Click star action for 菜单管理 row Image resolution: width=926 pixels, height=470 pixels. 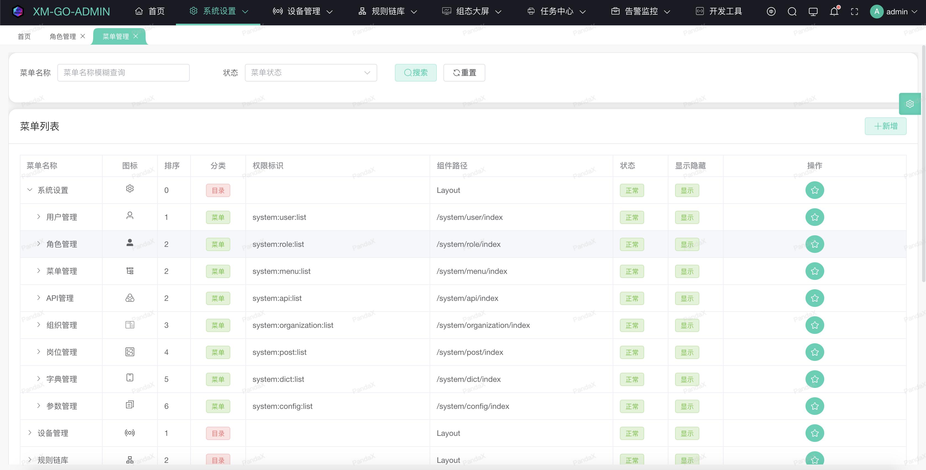pos(815,271)
